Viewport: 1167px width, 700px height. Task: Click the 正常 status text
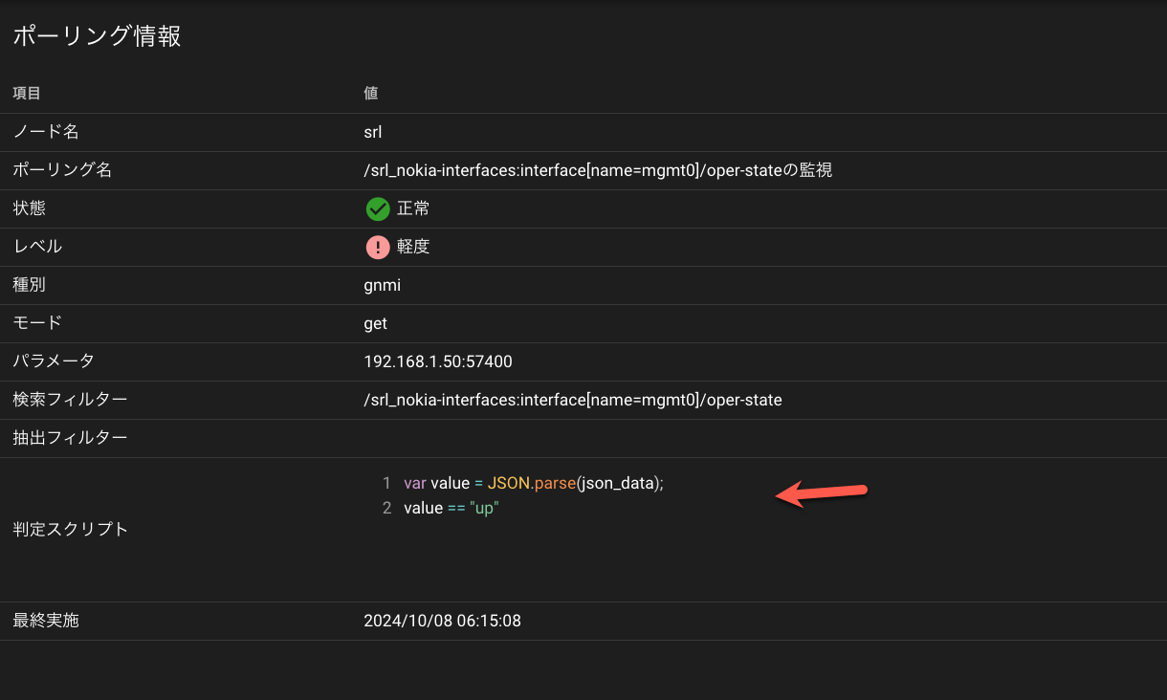point(413,208)
